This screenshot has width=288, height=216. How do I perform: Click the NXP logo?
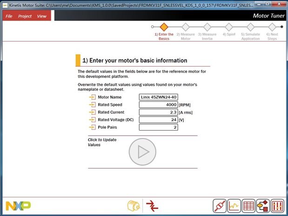pos(18,206)
